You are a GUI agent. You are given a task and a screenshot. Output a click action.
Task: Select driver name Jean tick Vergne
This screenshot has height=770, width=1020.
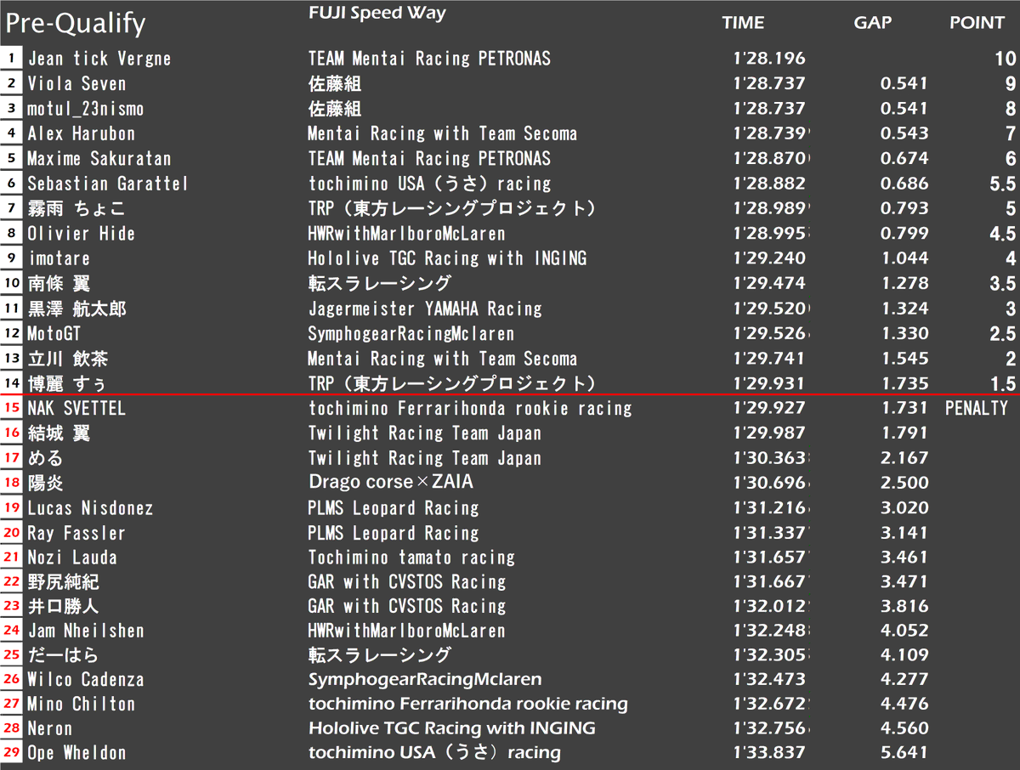click(x=99, y=59)
